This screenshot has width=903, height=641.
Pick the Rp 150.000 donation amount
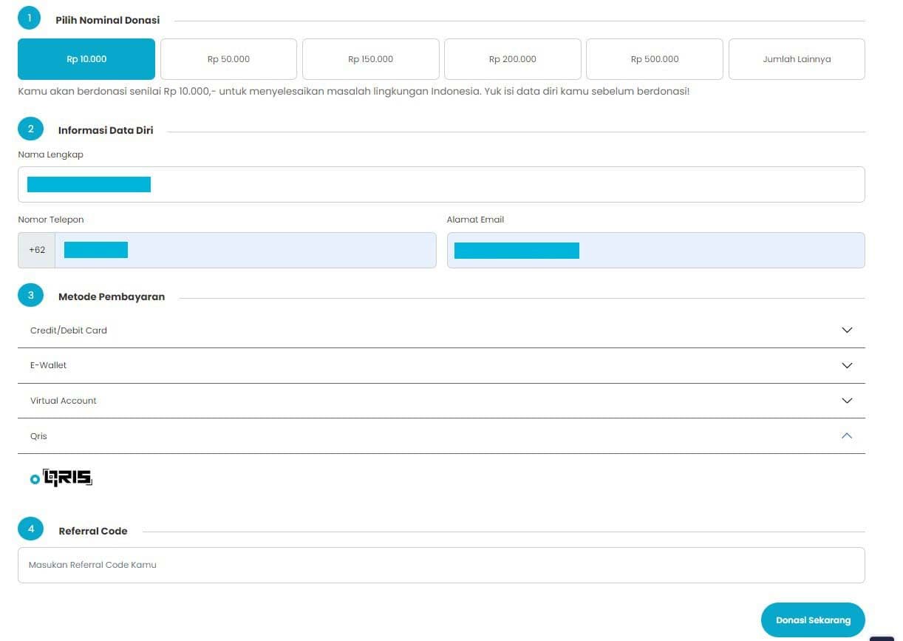pos(370,59)
